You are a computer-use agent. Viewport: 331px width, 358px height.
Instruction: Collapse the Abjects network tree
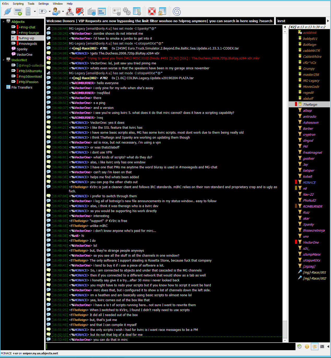[3, 22]
